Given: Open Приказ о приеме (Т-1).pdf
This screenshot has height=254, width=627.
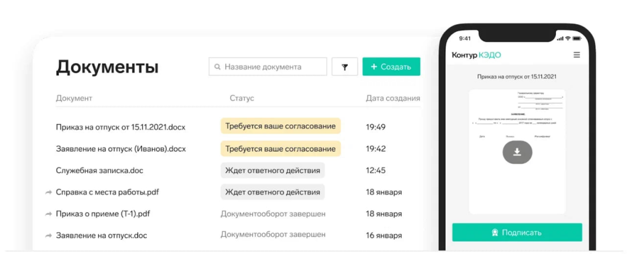Looking at the screenshot, I should 103,214.
